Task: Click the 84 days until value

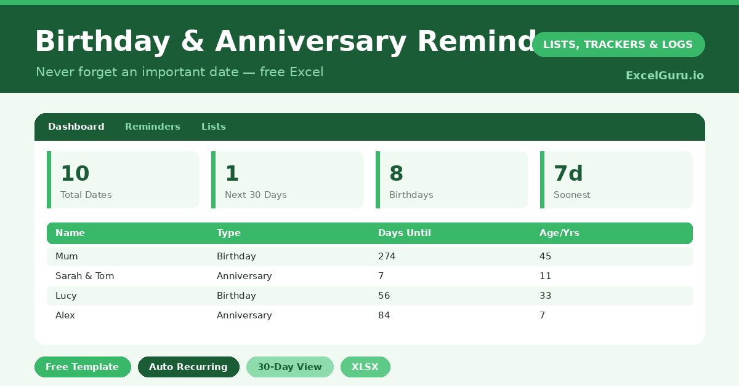Action: [384, 315]
